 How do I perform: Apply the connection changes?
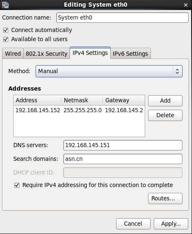[171, 224]
